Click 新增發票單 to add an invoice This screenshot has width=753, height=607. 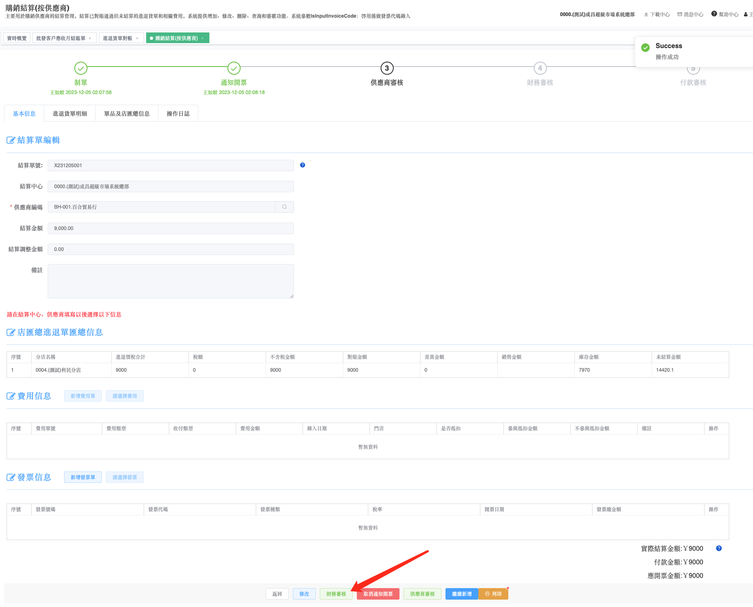(83, 477)
